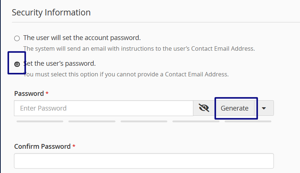Click the Generate password button
300x173 pixels.
tap(235, 108)
